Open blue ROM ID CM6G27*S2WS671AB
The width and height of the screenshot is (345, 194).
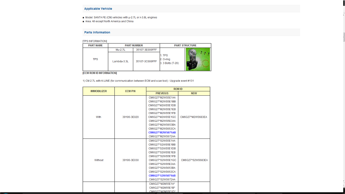(162, 176)
